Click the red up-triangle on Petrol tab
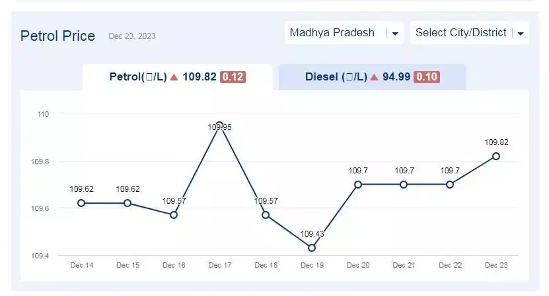The width and height of the screenshot is (549, 296). coord(174,77)
